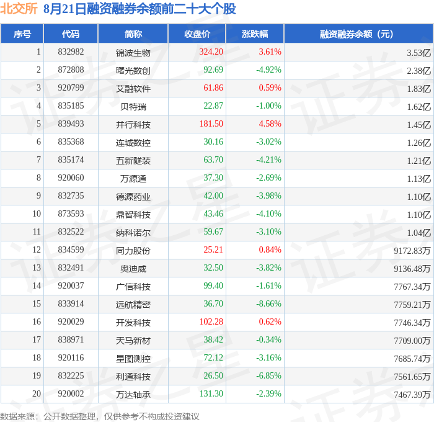The height and width of the screenshot is (422, 434).
Task: Select stock code 835185
Action: click(71, 106)
